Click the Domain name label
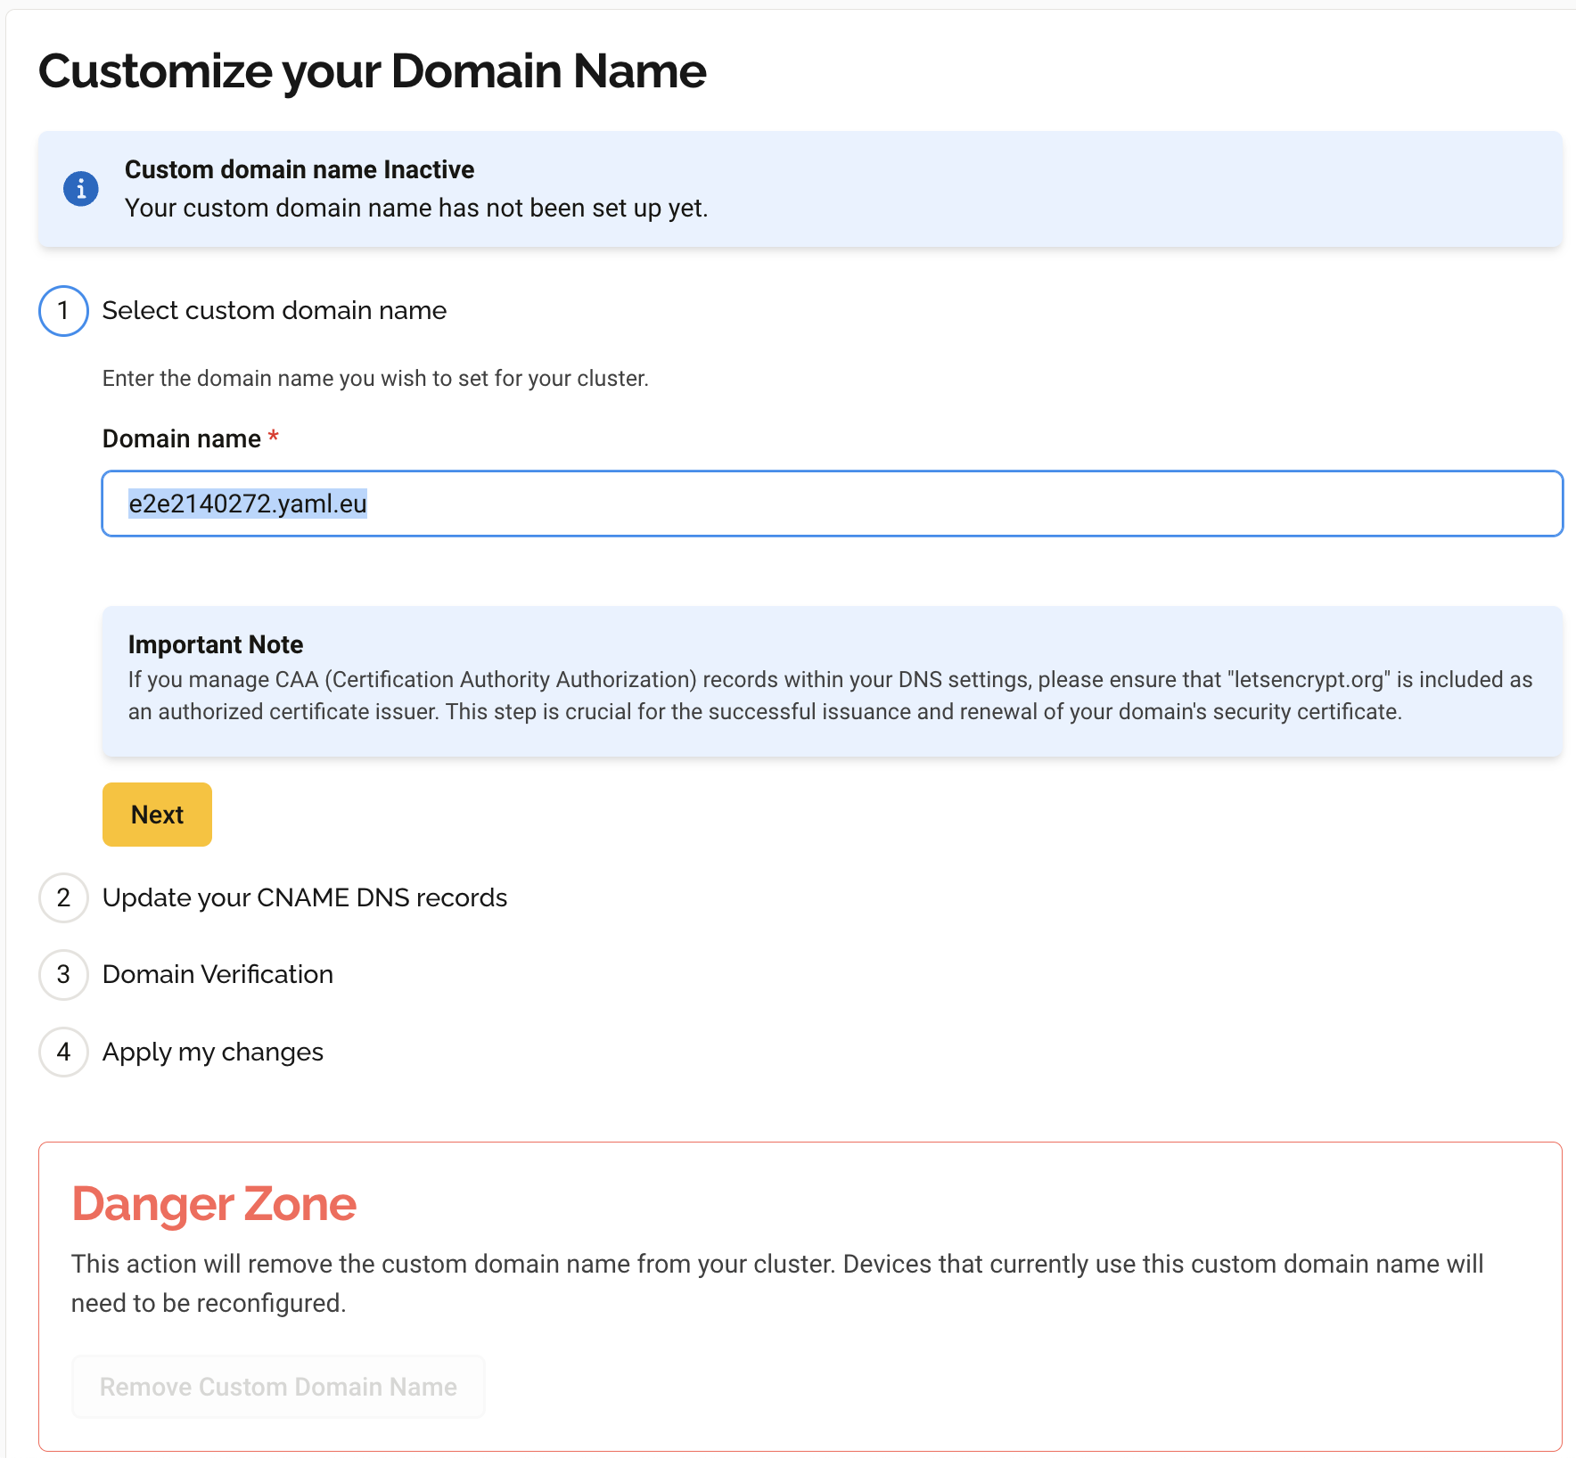The width and height of the screenshot is (1576, 1458). [182, 438]
